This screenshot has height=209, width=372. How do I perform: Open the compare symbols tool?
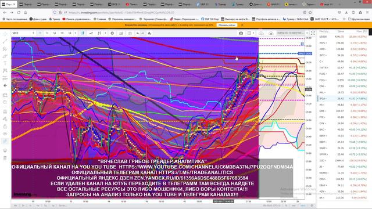point(91,33)
